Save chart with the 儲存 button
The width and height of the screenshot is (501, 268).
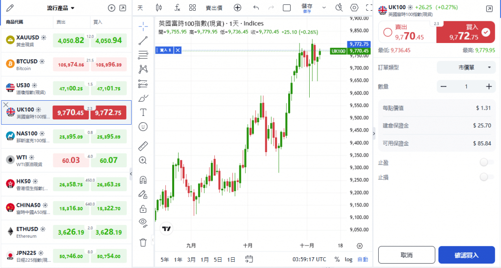[307, 8]
